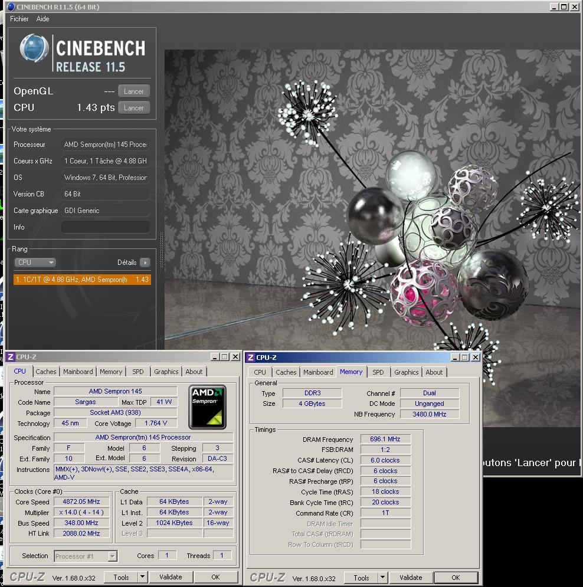
Task: Click OK in the right CPU-Z window
Action: 456,578
